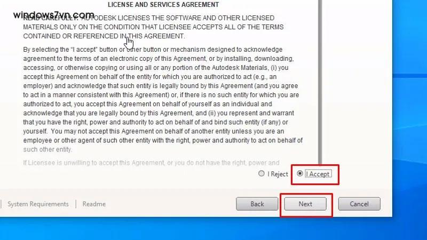
Task: Click the Next button to continue
Action: pyautogui.click(x=305, y=204)
